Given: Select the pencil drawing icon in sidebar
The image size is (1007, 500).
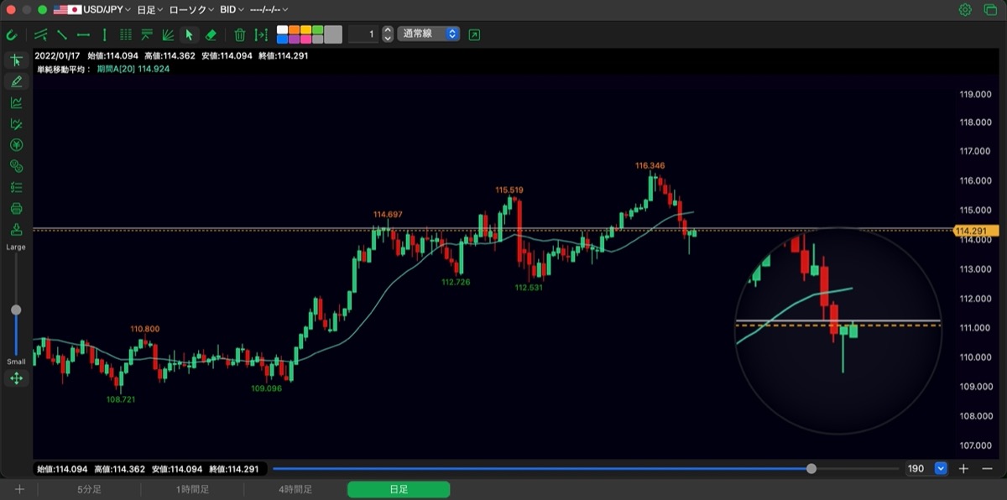Looking at the screenshot, I should (16, 81).
